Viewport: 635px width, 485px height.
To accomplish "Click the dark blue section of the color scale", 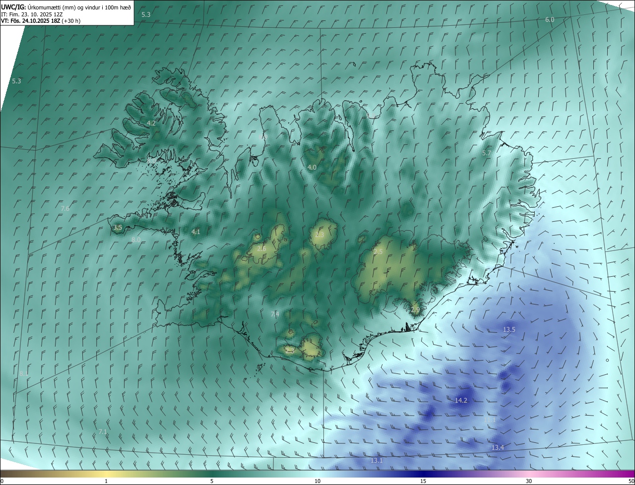I will [x=423, y=474].
